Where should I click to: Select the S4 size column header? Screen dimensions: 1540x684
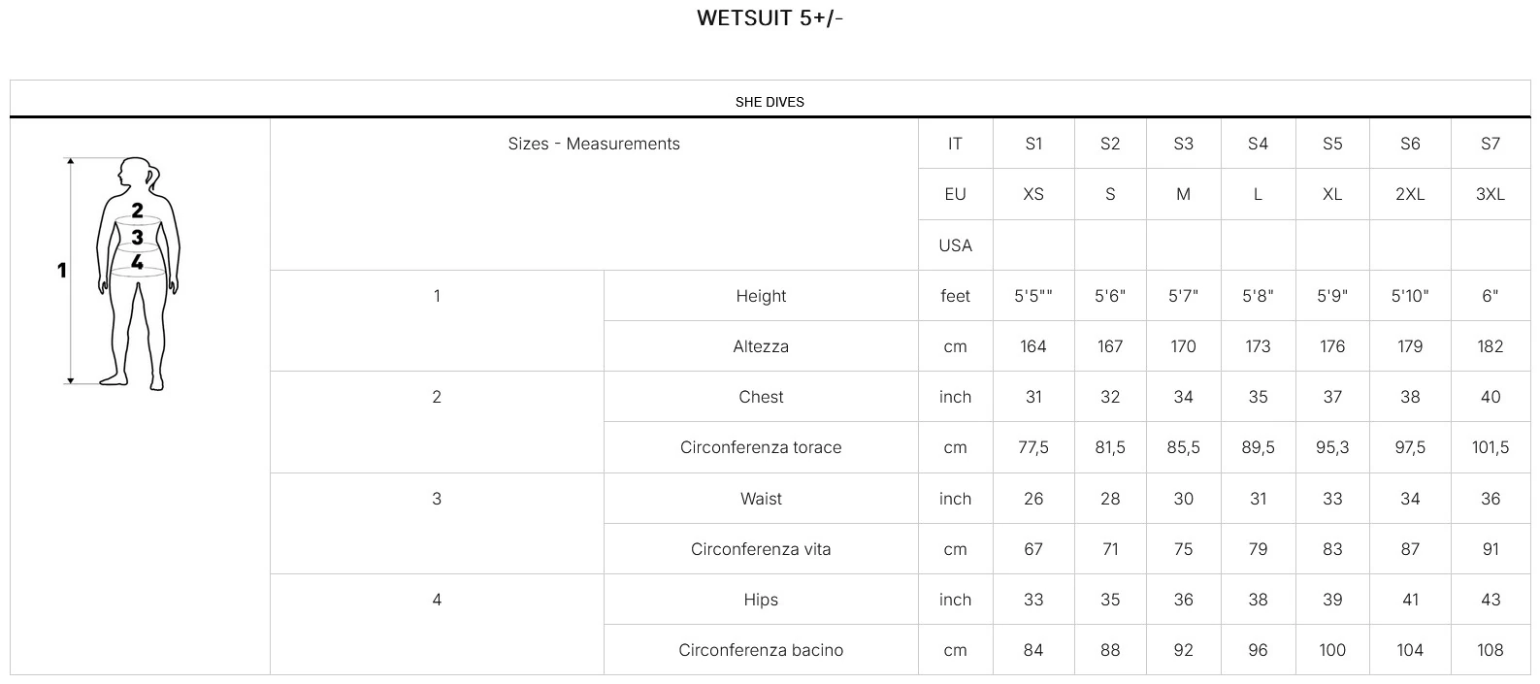point(1258,144)
